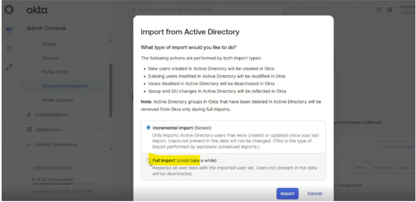Click the search for people, apps field
Screen dimensions: 416x202
point(208,10)
